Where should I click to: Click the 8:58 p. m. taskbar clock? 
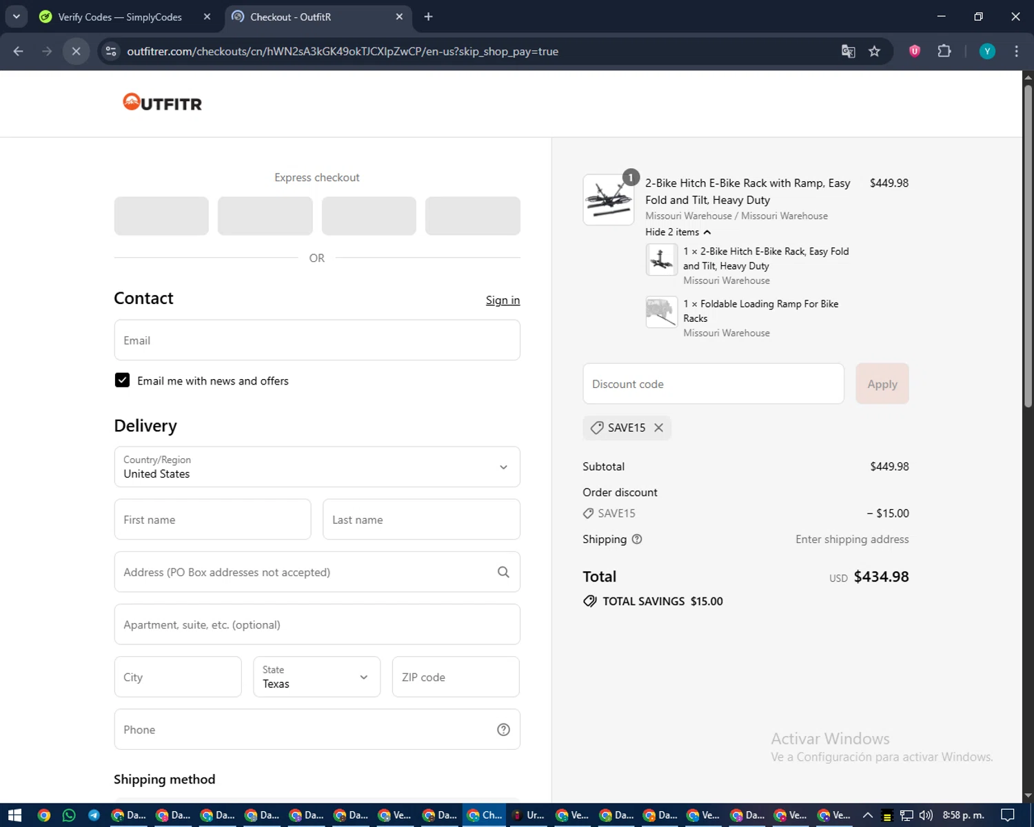click(964, 815)
